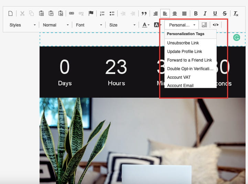The height and width of the screenshot is (184, 248).
Task: Click the Anchor flag icon
Action: click(91, 13)
